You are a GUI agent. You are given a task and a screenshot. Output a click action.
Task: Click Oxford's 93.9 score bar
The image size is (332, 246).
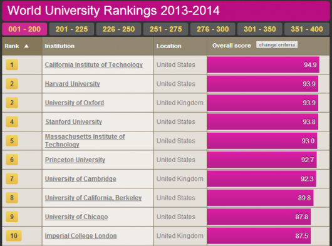coord(262,103)
